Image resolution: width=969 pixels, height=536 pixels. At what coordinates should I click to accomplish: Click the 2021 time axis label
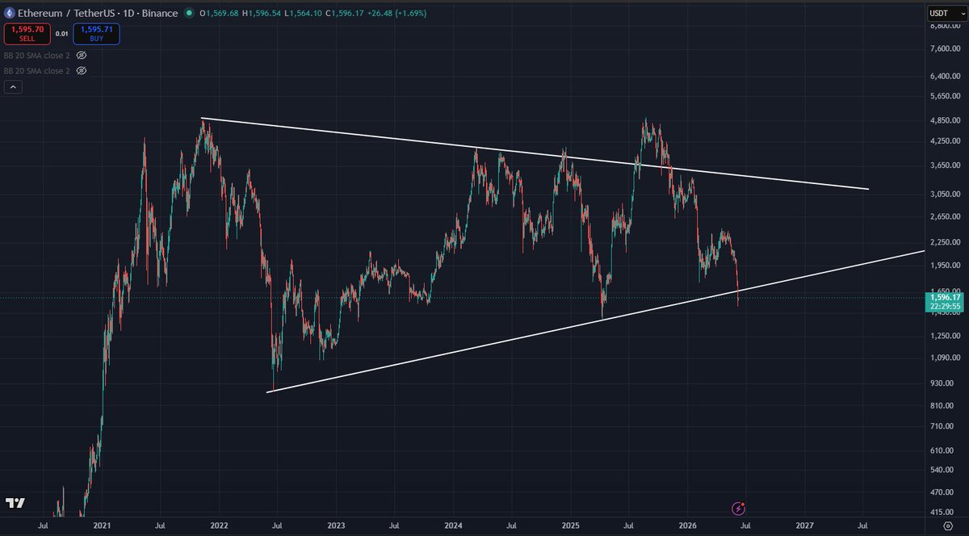pyautogui.click(x=102, y=525)
